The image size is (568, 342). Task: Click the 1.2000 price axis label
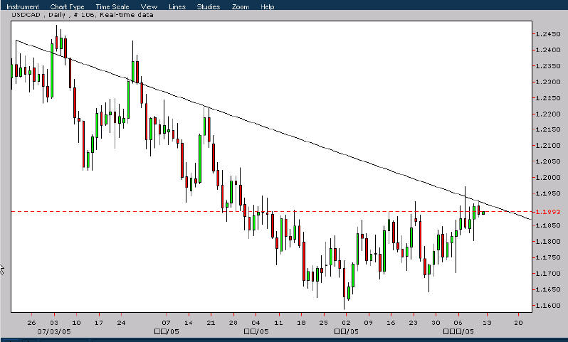point(548,177)
